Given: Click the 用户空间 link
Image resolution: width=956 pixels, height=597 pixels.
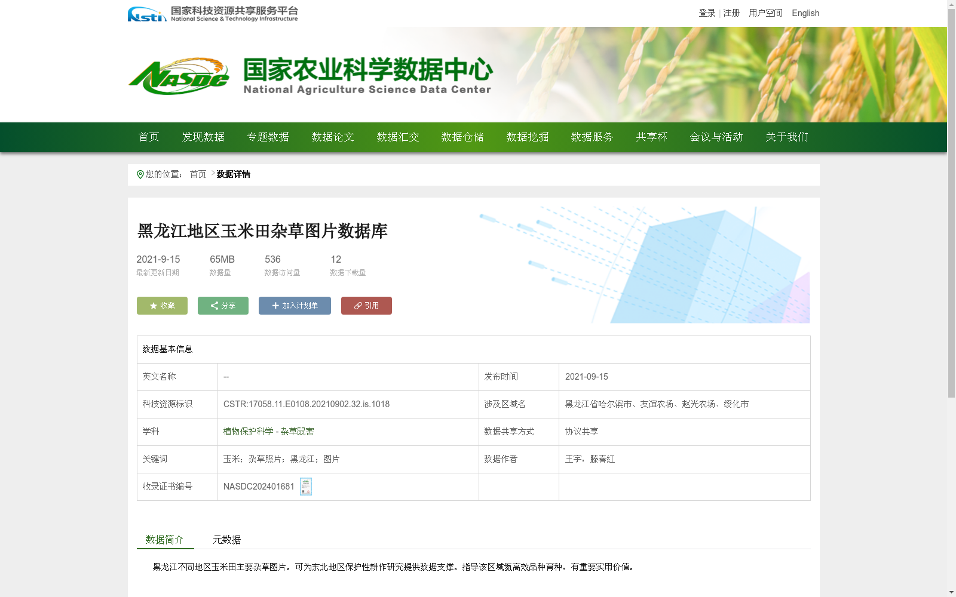Looking at the screenshot, I should (x=765, y=13).
